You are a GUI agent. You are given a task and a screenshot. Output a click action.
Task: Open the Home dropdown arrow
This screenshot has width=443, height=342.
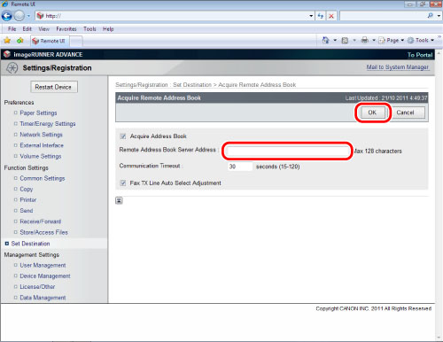(x=335, y=40)
